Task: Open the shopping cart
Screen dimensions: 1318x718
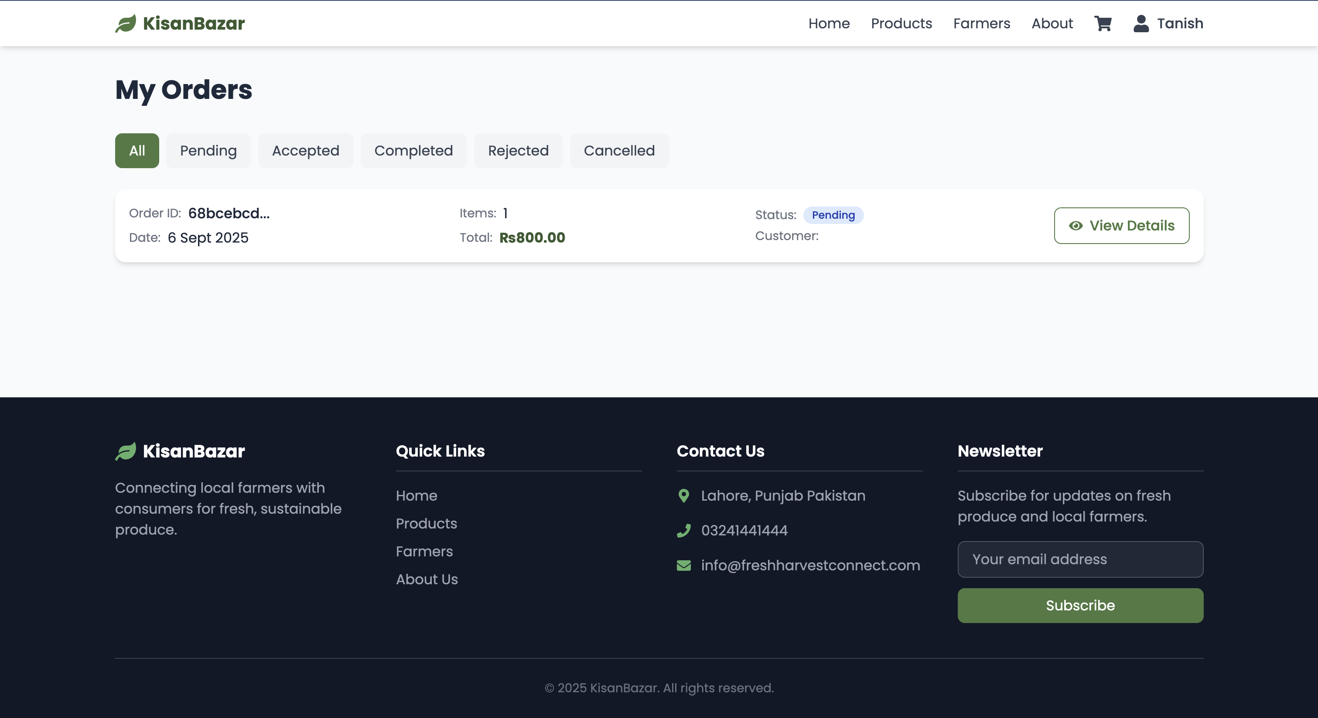Action: pyautogui.click(x=1103, y=23)
